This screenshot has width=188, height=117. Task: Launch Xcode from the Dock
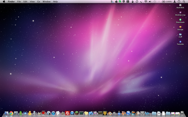91,113
